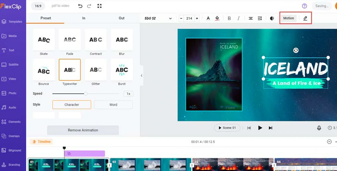The image size is (337, 171).
Task: Open the Text sidebar panel
Action: [8, 50]
